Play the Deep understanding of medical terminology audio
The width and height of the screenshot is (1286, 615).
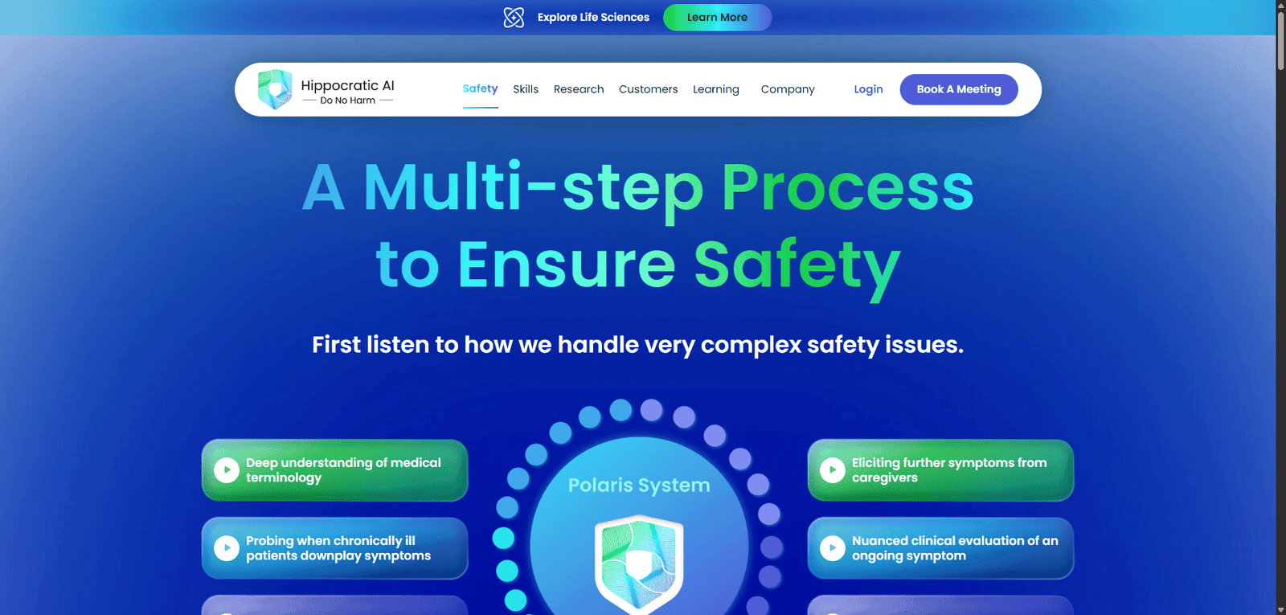[x=227, y=470]
